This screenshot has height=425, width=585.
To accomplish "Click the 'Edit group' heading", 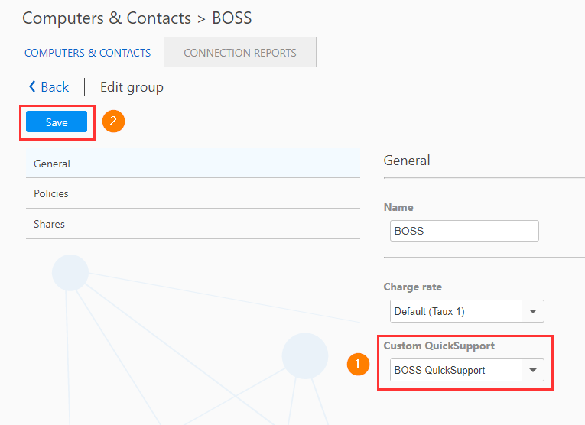I will coord(132,87).
